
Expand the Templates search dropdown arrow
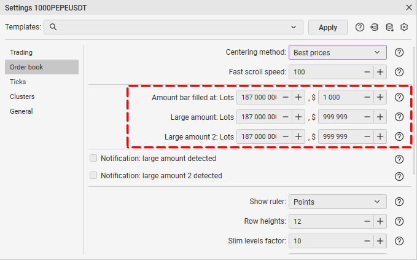coord(294,27)
